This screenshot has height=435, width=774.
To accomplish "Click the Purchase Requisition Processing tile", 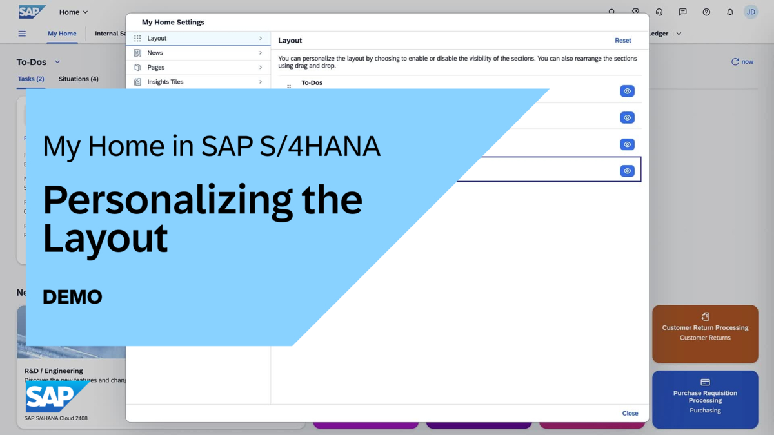I will coord(705,399).
